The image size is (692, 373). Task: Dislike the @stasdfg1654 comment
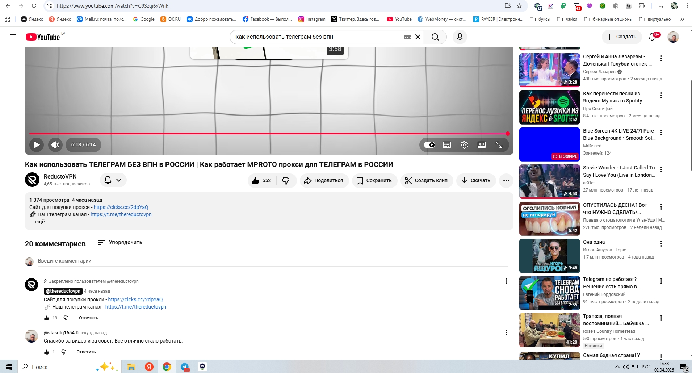click(x=64, y=352)
